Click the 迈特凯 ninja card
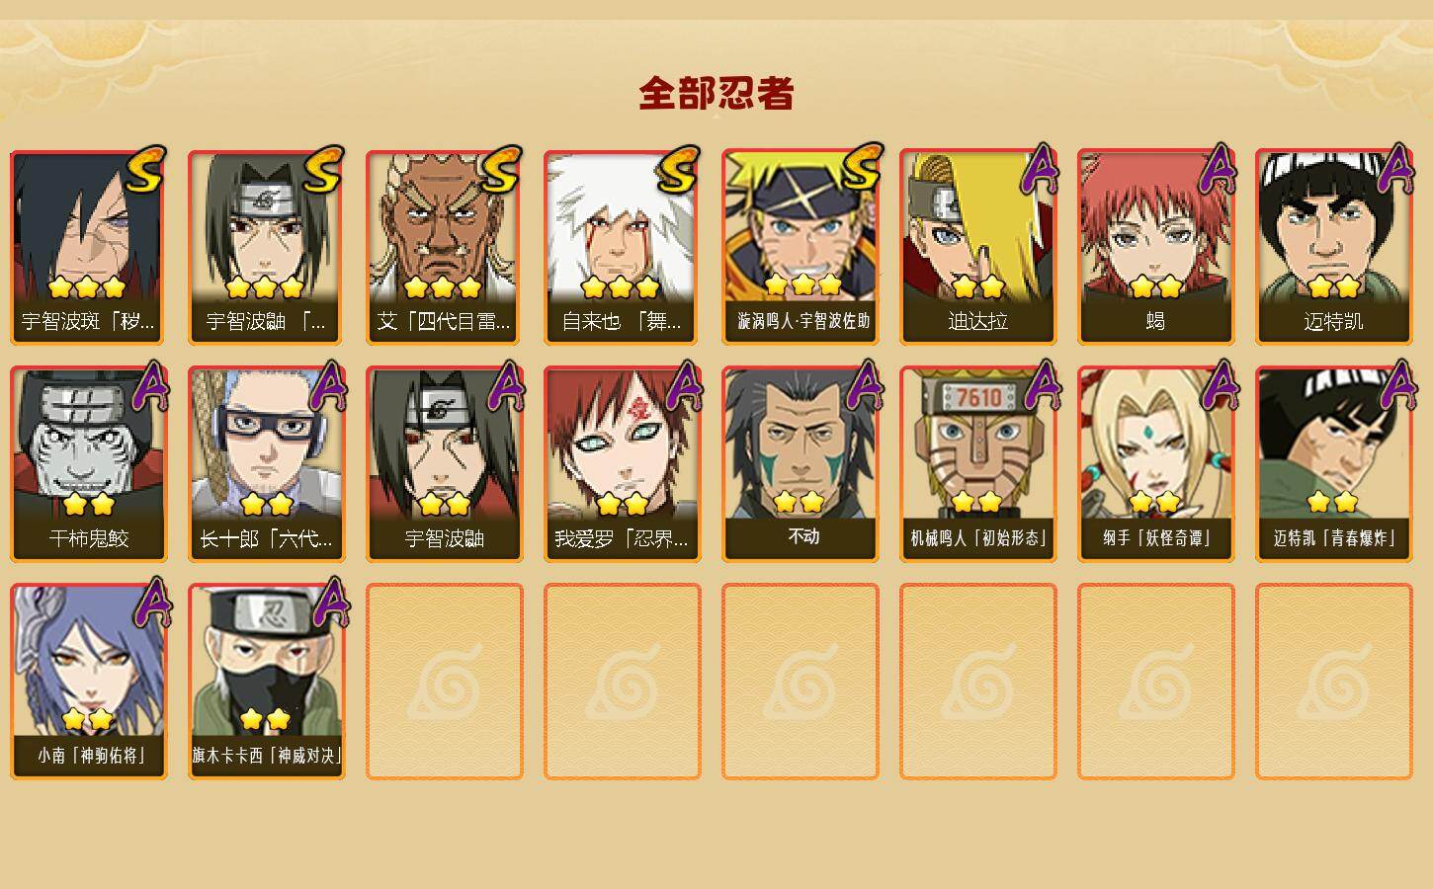 click(x=1334, y=247)
